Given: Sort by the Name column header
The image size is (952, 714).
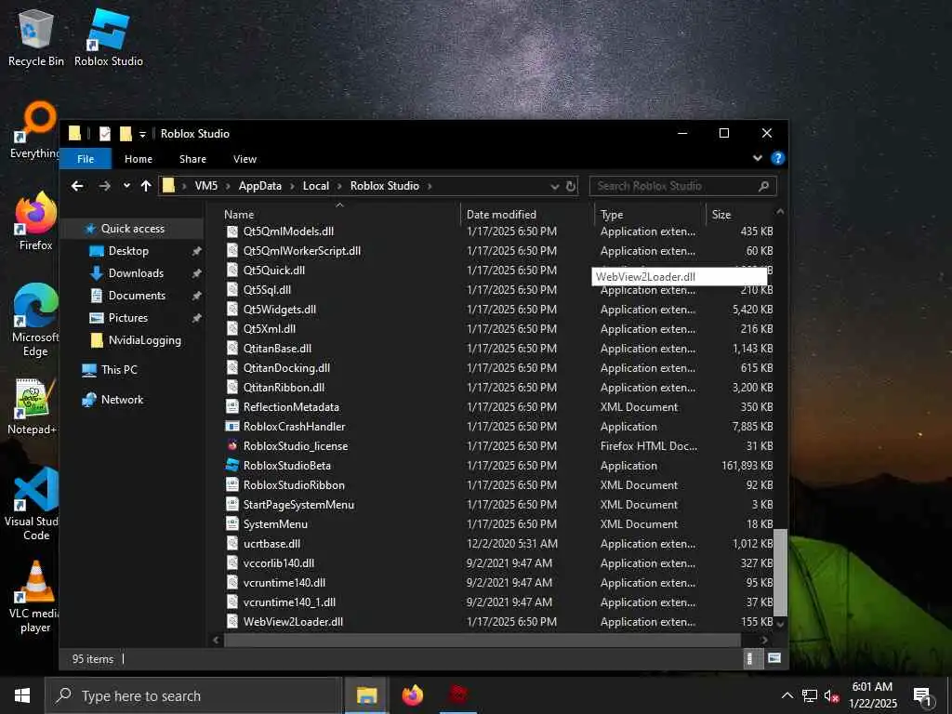Looking at the screenshot, I should coord(239,215).
